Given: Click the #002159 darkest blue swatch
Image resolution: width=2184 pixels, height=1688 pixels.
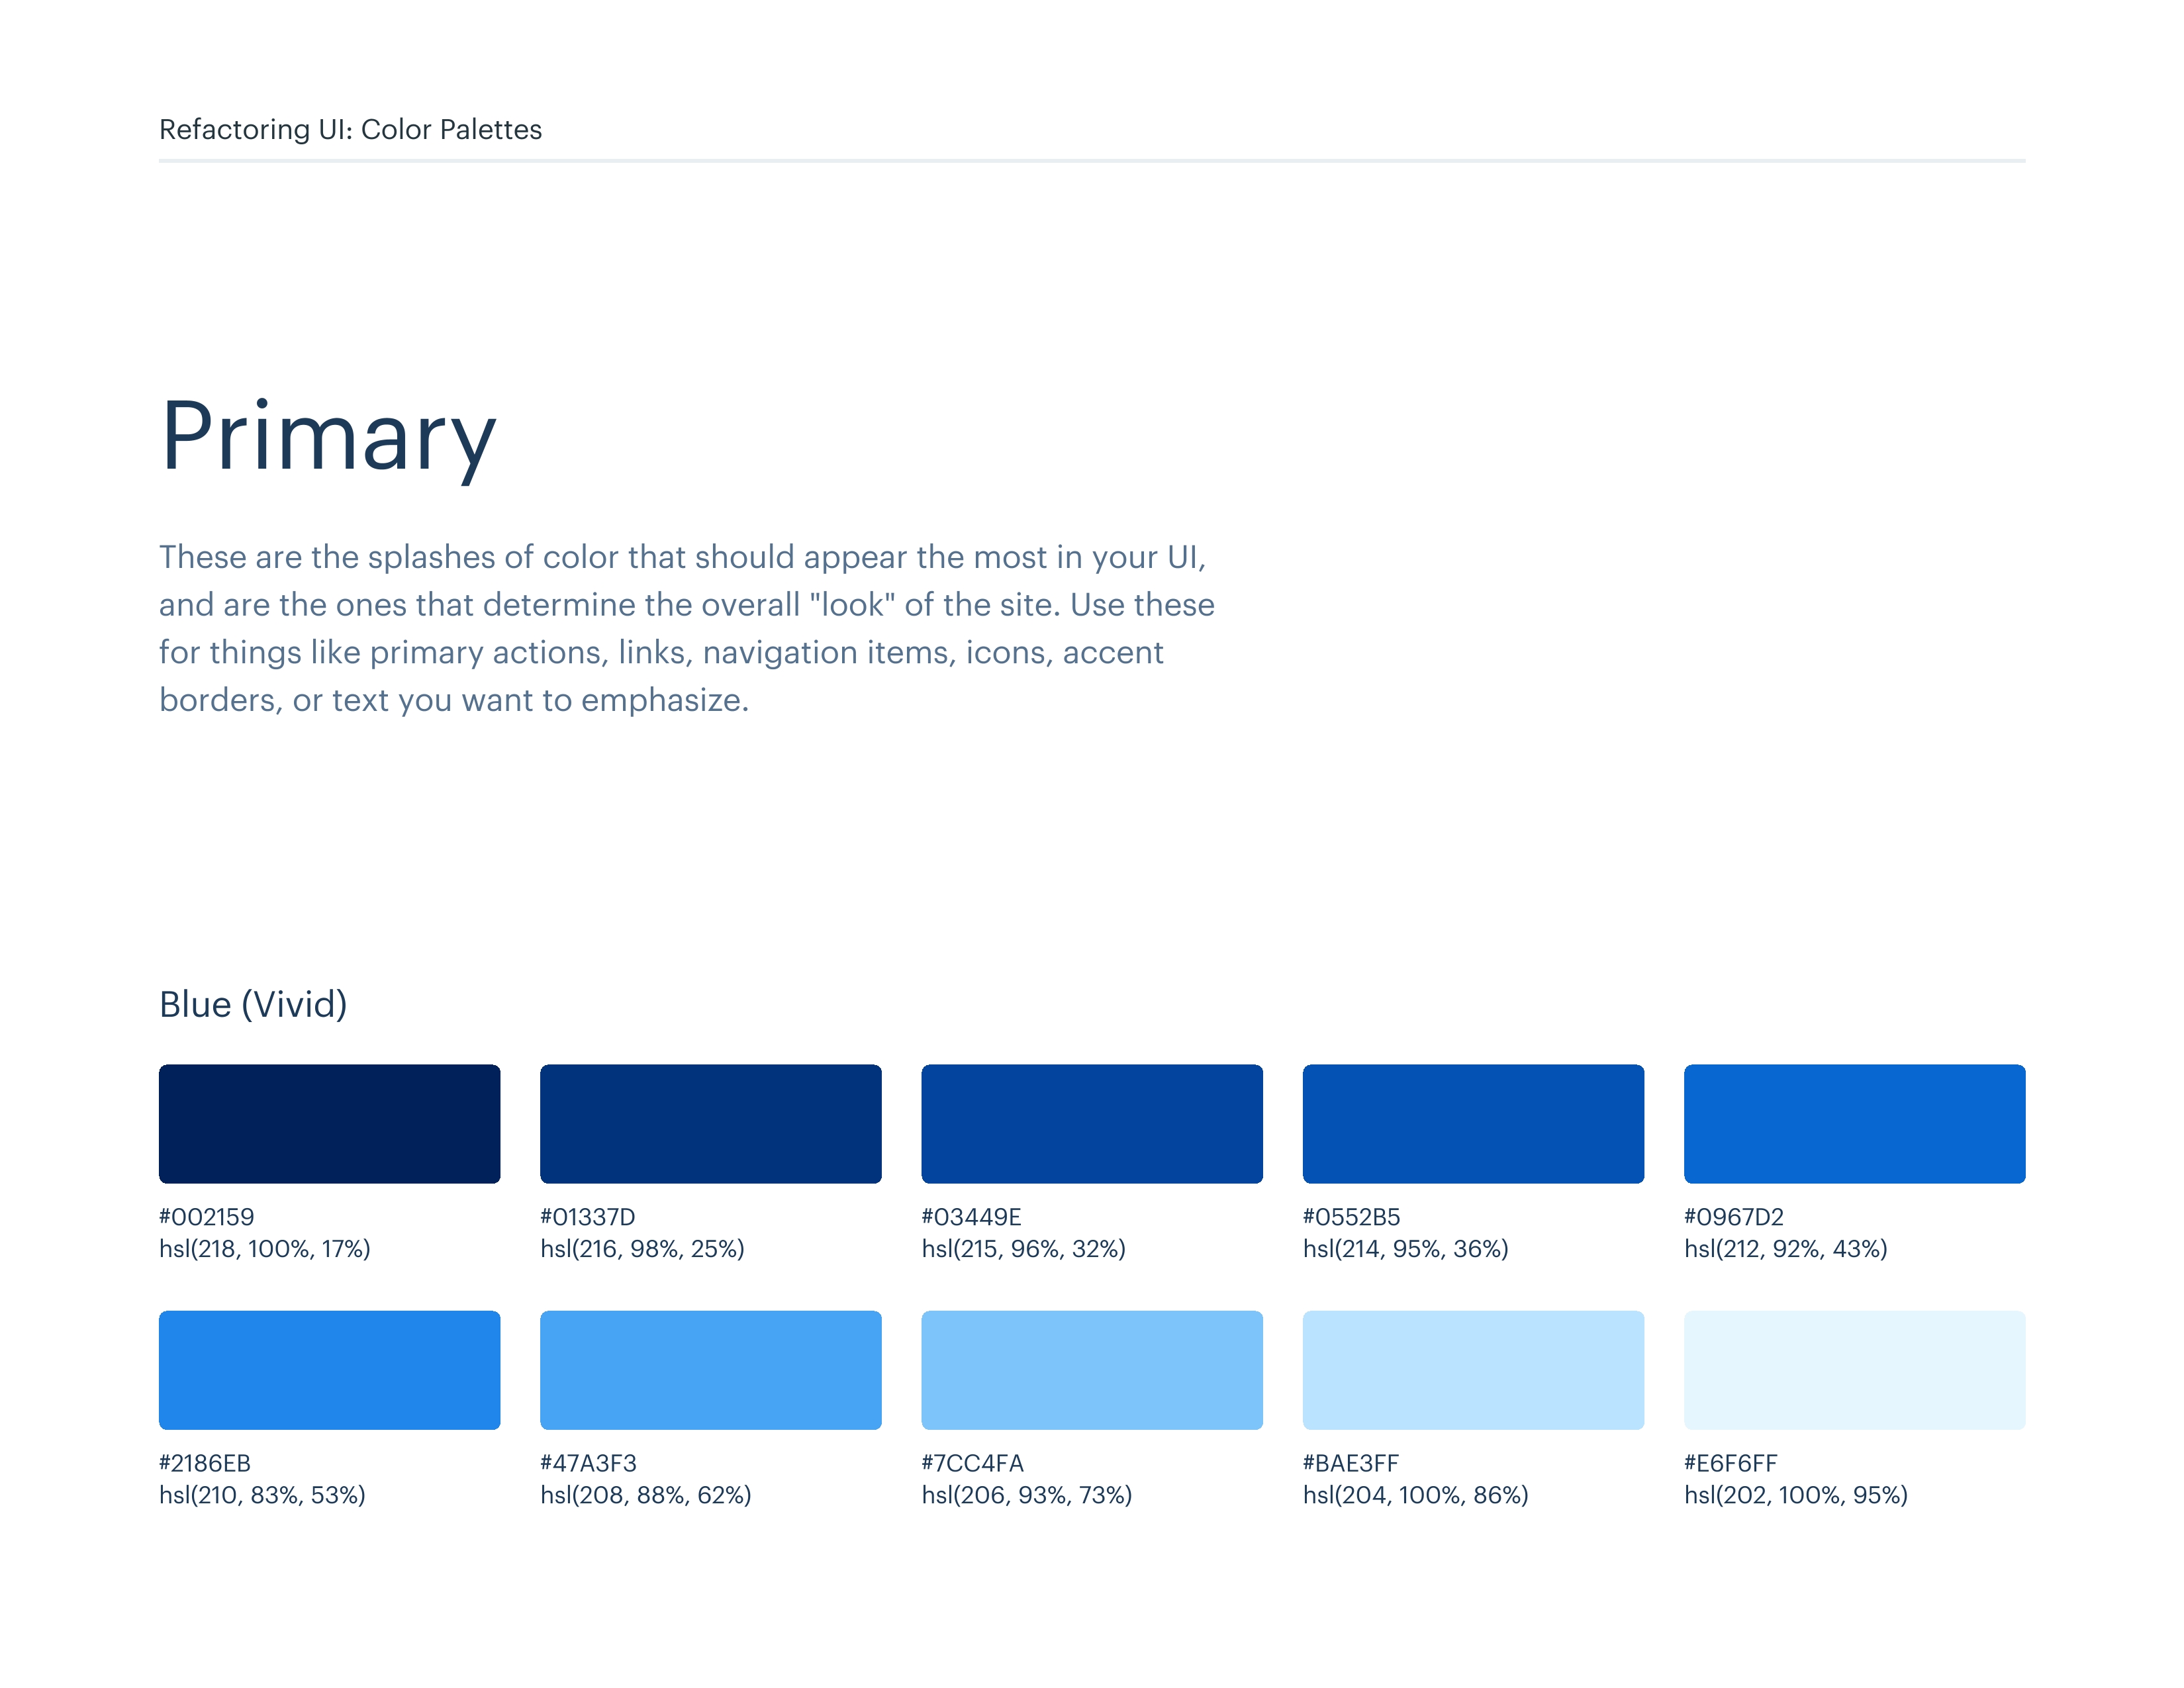Looking at the screenshot, I should click(329, 1123).
